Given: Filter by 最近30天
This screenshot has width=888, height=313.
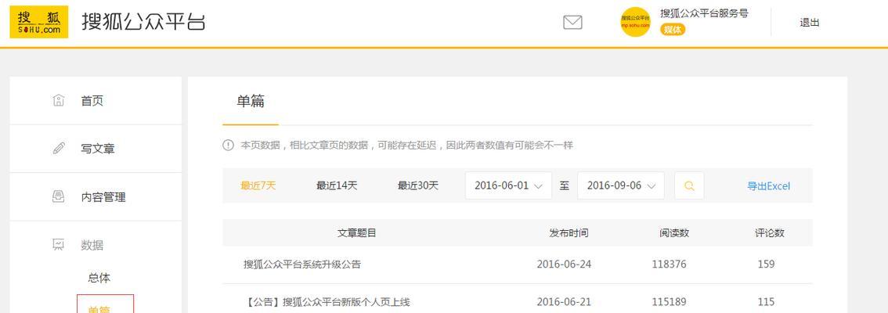Looking at the screenshot, I should (418, 185).
